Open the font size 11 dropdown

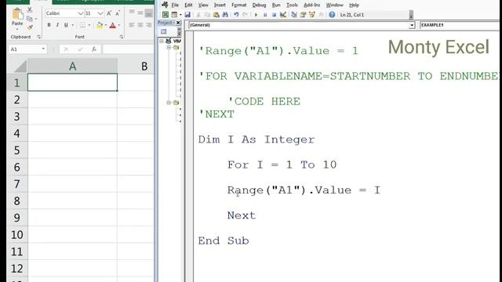coord(100,13)
